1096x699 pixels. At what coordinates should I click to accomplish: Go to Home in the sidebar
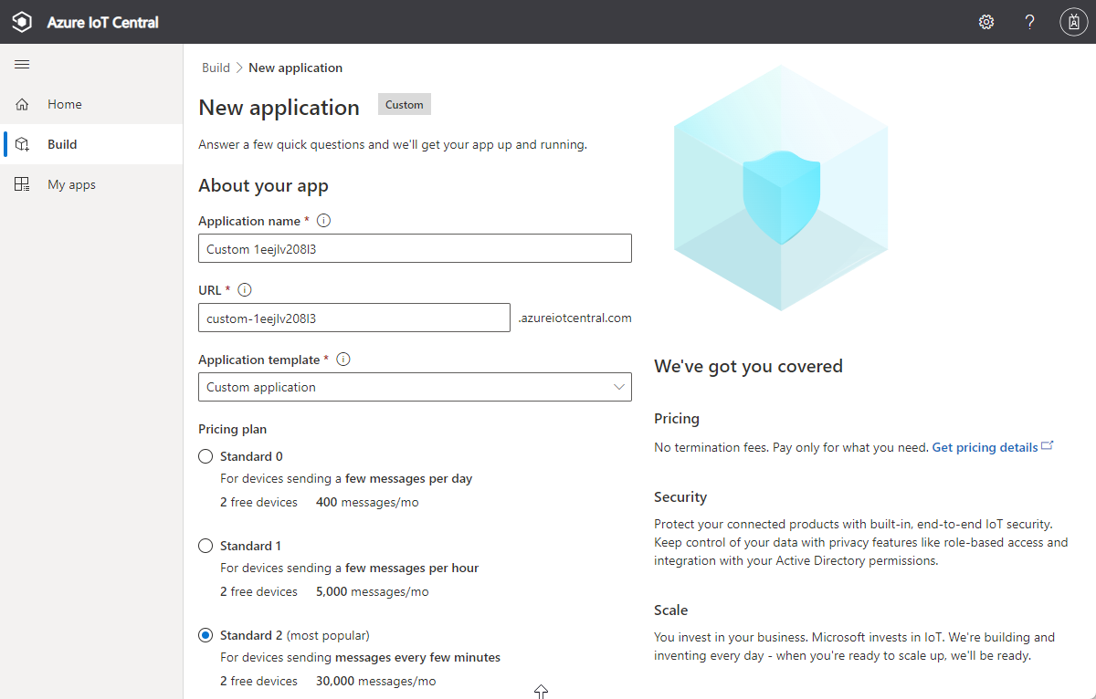point(65,104)
